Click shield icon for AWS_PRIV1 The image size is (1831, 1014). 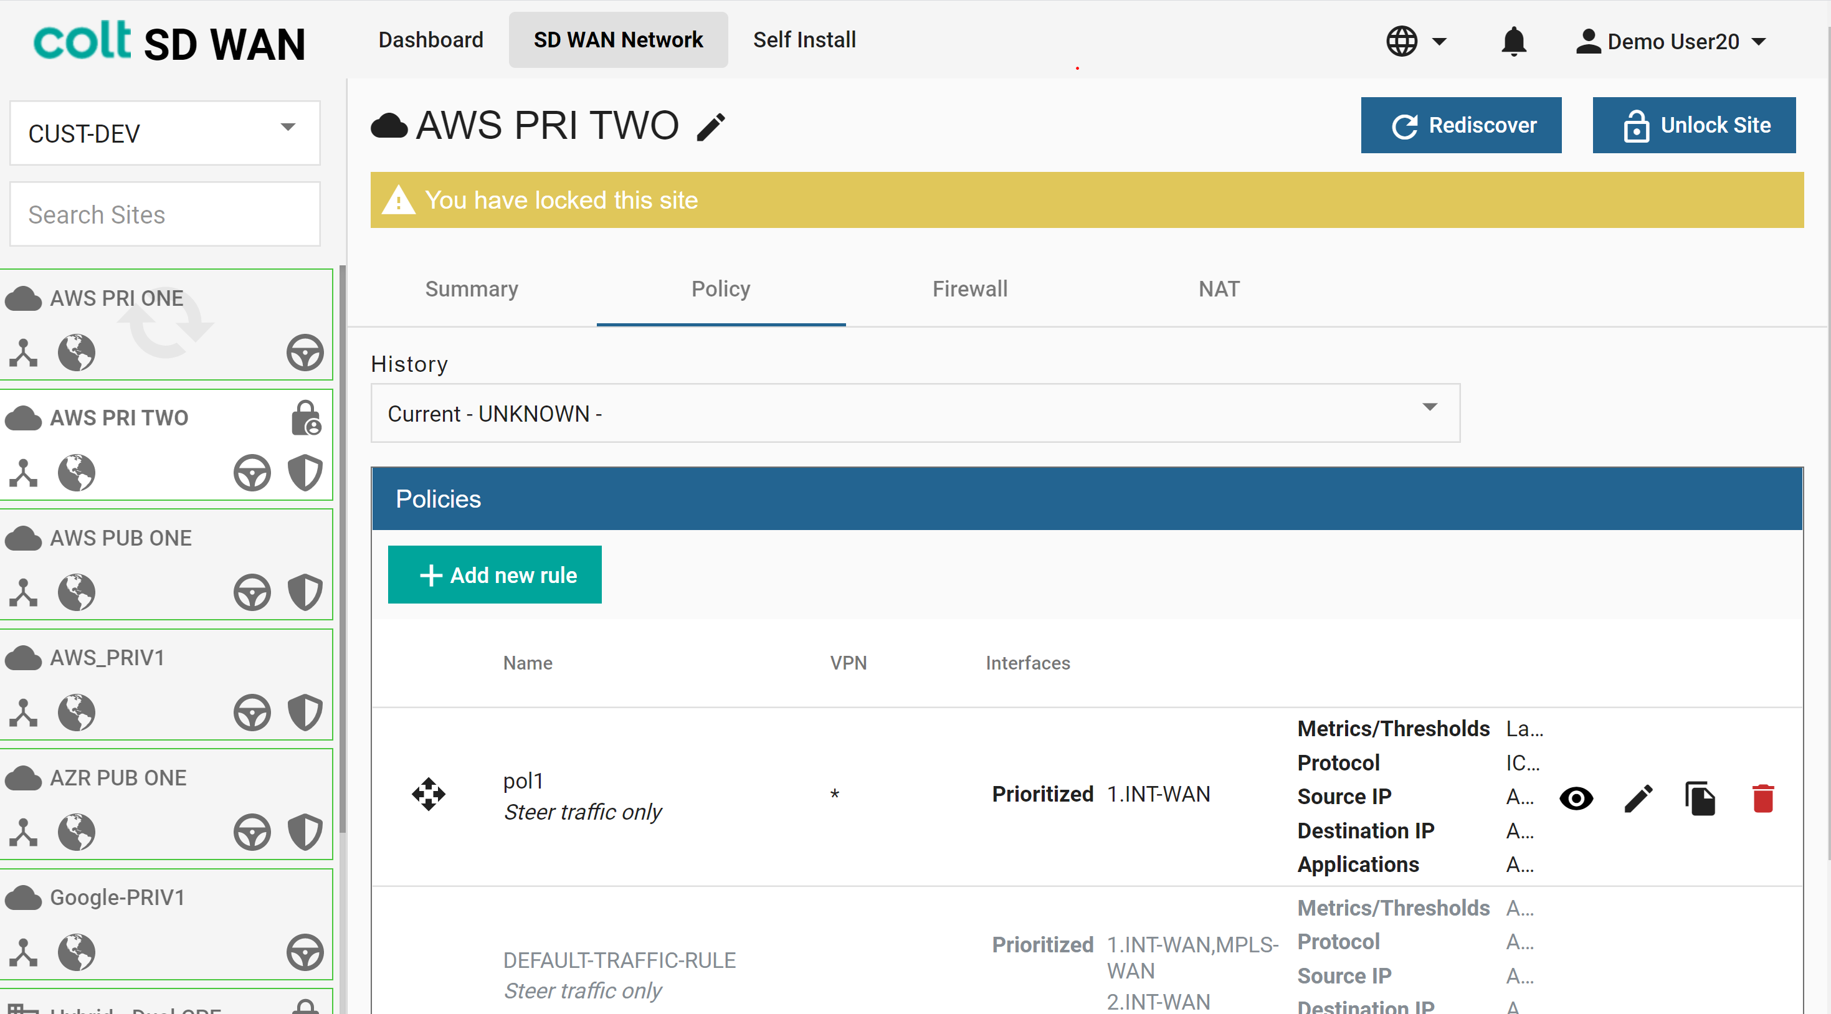pos(305,713)
